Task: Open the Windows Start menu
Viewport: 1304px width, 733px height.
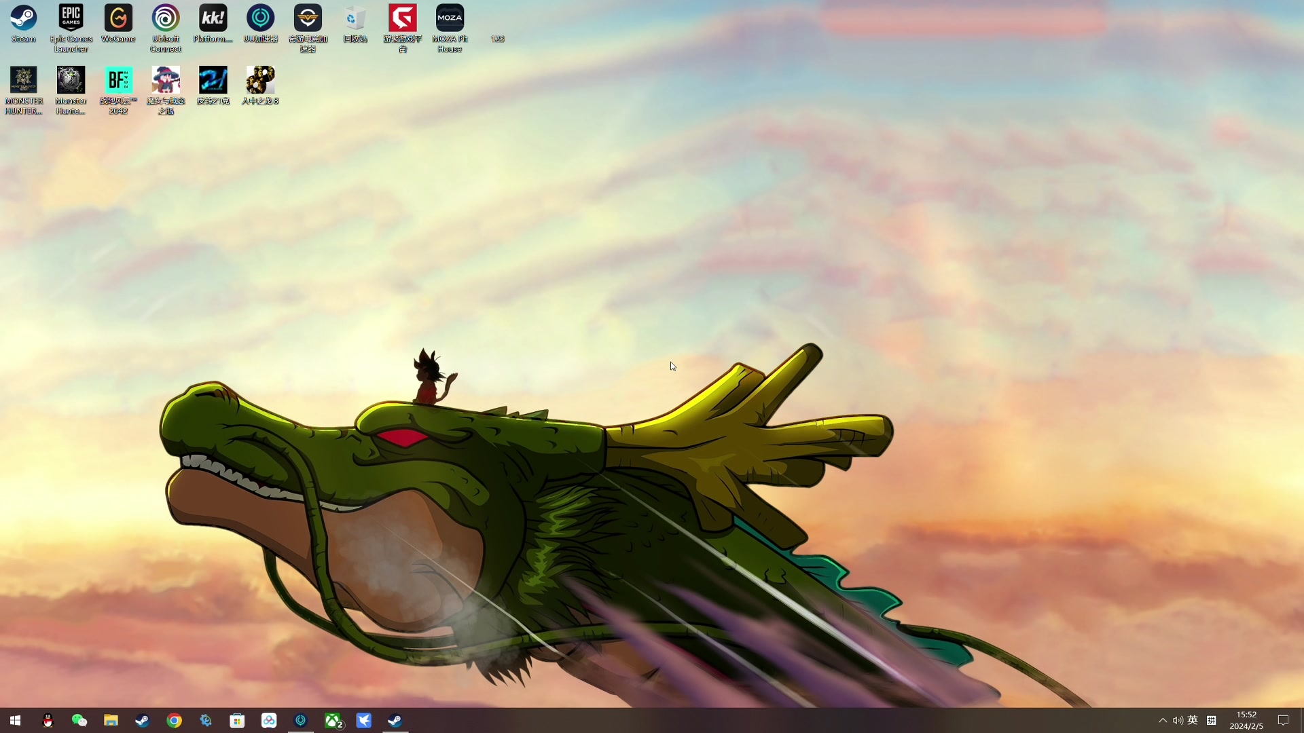Action: coord(15,721)
